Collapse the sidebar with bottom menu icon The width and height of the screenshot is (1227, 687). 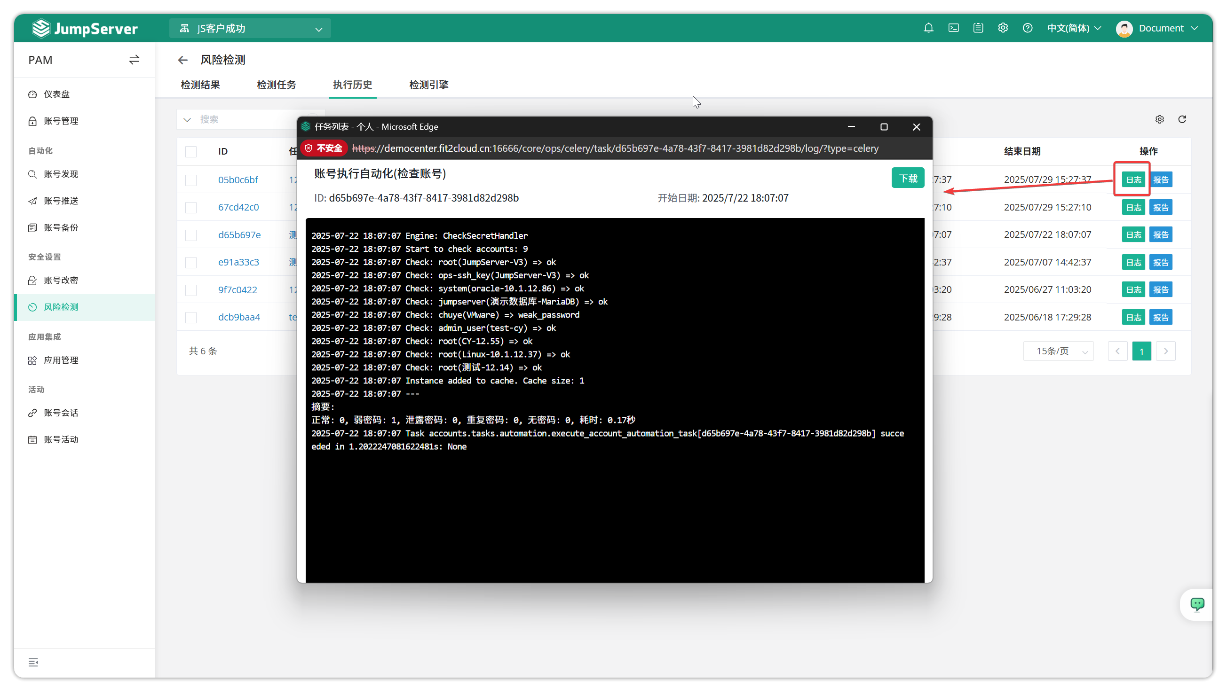pos(33,662)
